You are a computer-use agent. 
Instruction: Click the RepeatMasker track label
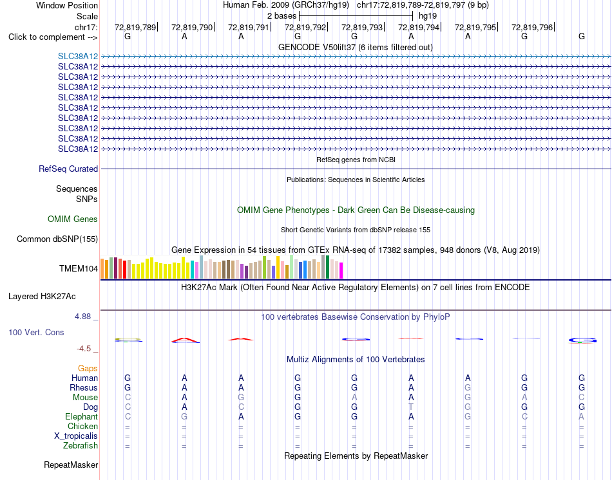[71, 465]
